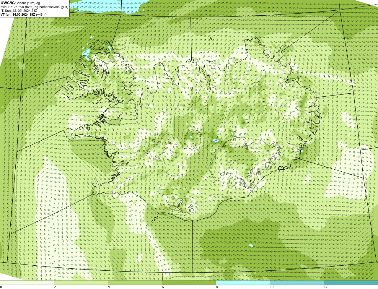Click the legend scale label "0"
378x289 pixels.
[1, 287]
